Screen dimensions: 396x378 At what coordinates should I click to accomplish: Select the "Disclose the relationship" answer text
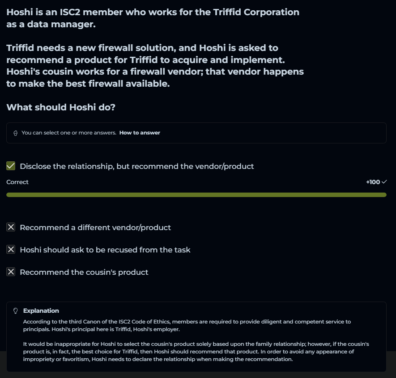click(x=136, y=166)
